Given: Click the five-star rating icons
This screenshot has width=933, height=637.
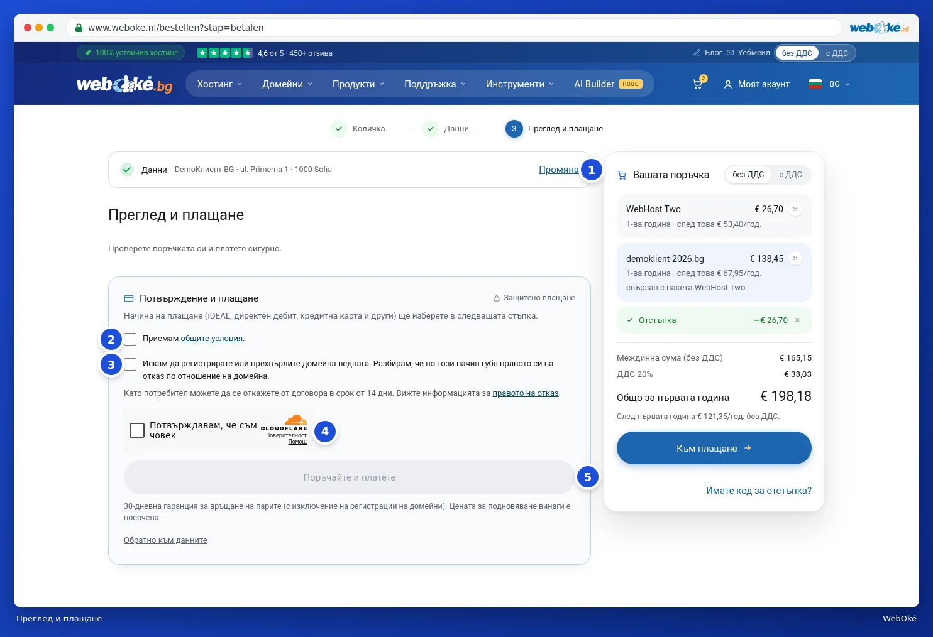Looking at the screenshot, I should (224, 53).
